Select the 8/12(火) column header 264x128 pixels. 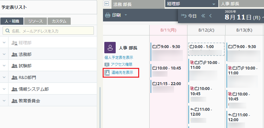(x=206, y=30)
